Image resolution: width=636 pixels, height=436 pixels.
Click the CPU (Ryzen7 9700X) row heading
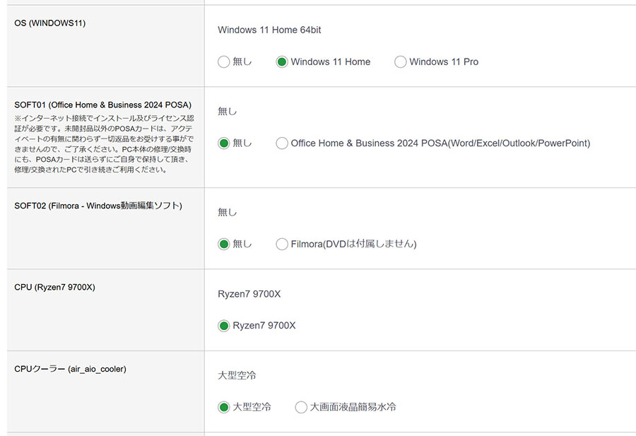54,288
